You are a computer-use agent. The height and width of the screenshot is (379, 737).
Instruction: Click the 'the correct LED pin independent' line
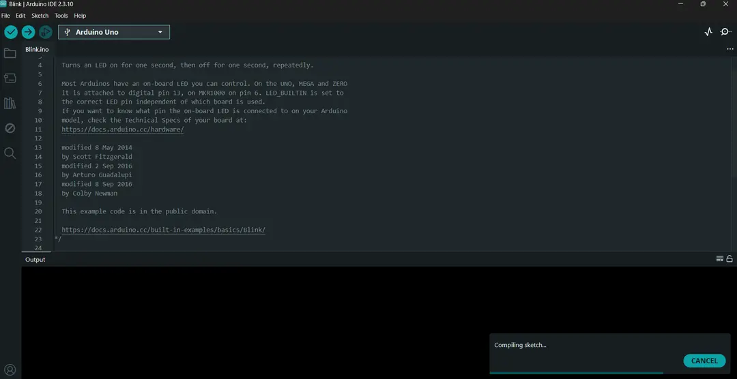164,102
